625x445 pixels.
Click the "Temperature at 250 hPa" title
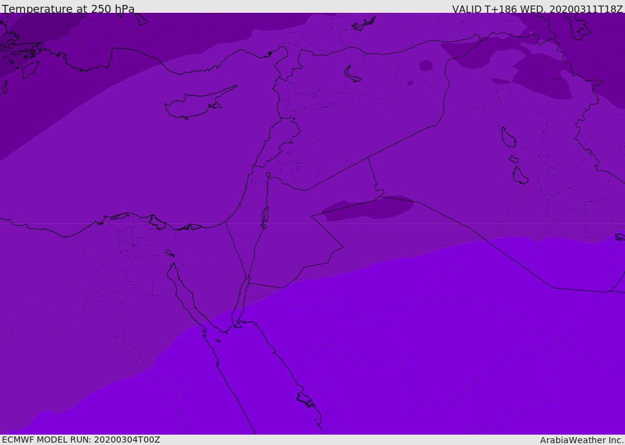(x=68, y=9)
